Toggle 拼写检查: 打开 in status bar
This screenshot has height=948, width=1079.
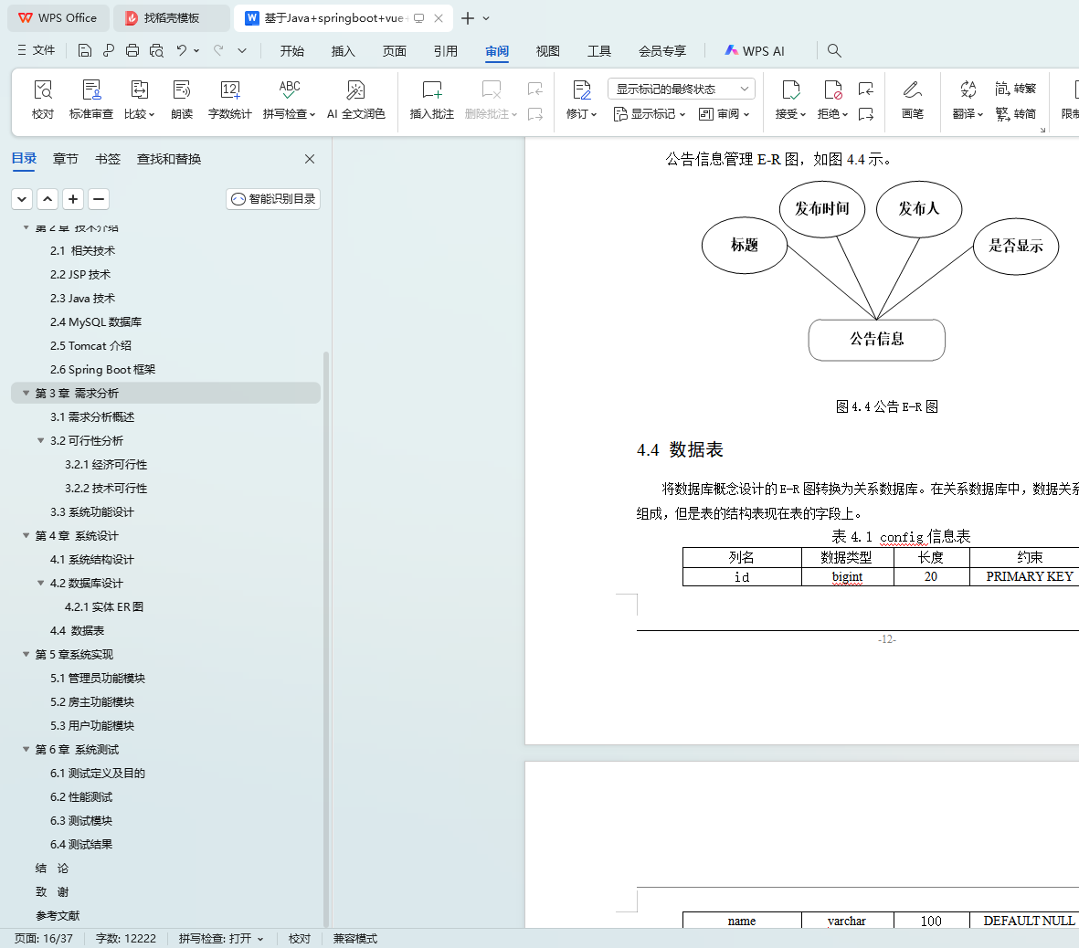(x=221, y=938)
